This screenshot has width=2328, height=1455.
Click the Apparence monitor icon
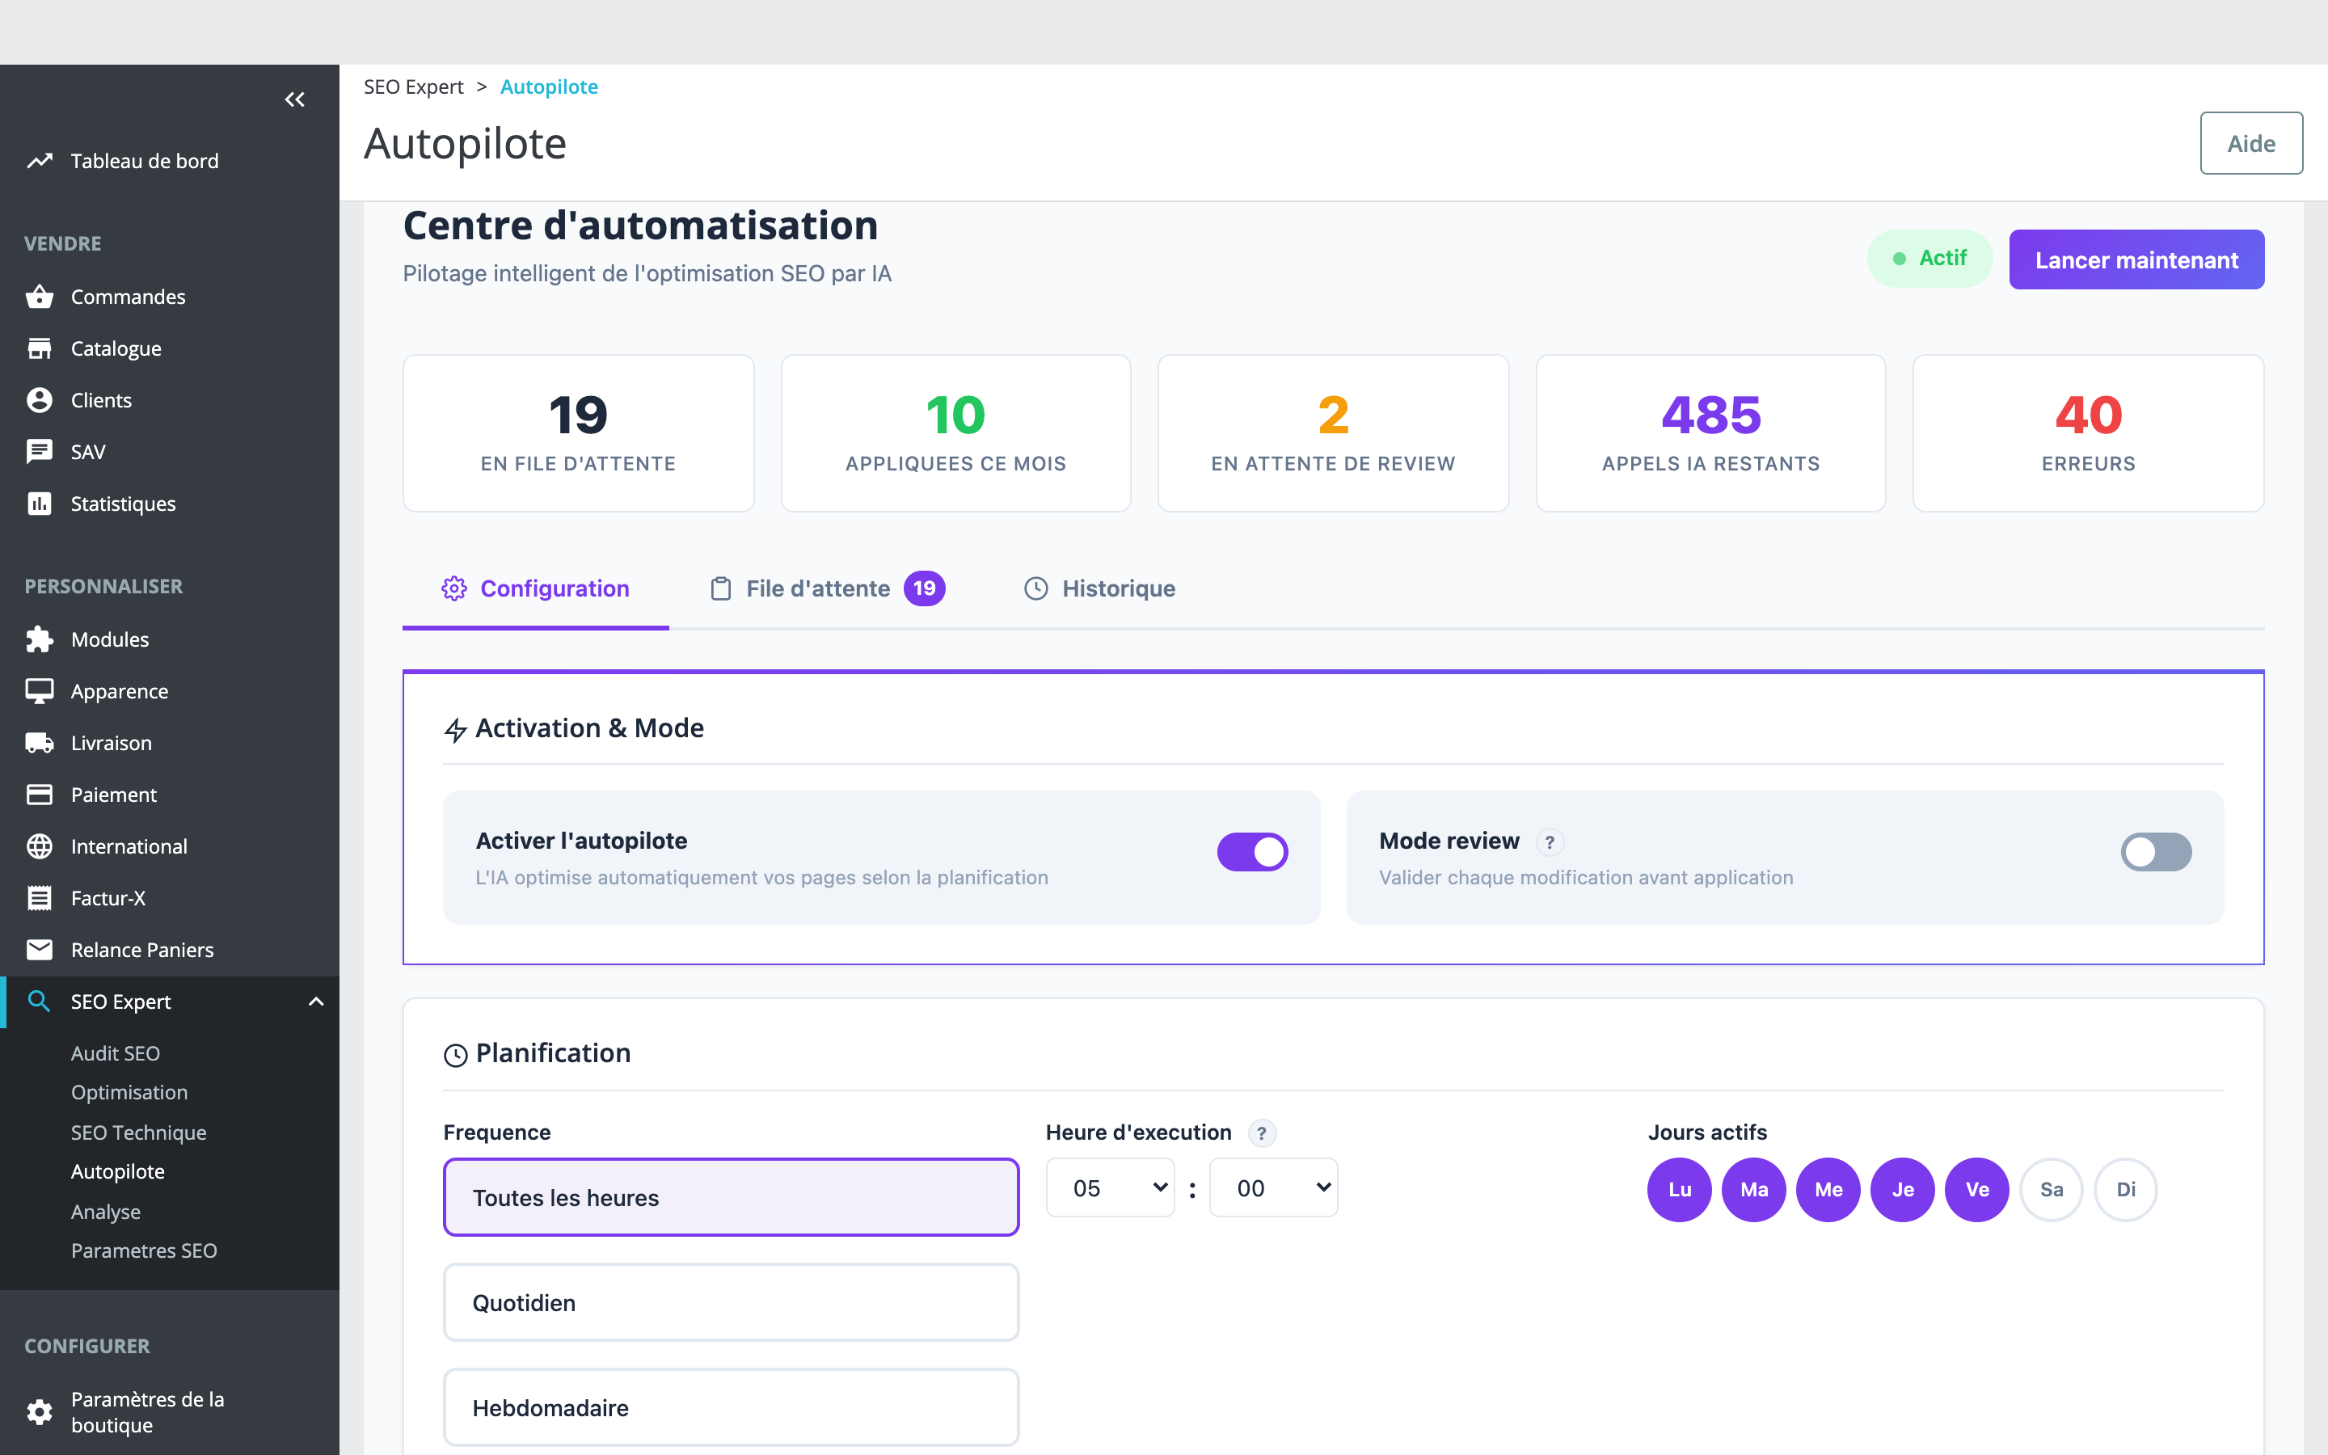click(40, 691)
